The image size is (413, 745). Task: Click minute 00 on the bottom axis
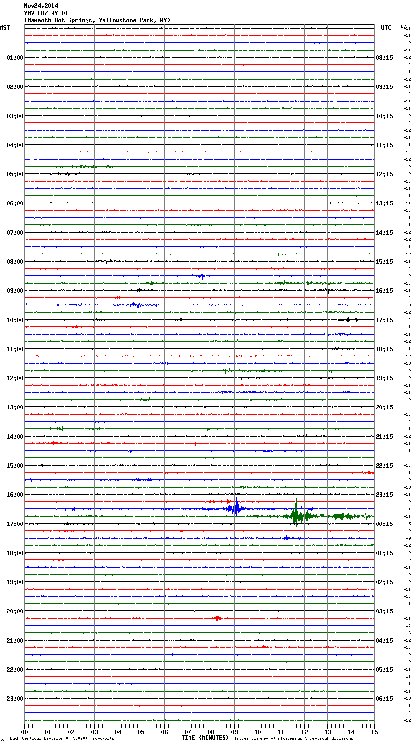click(25, 732)
